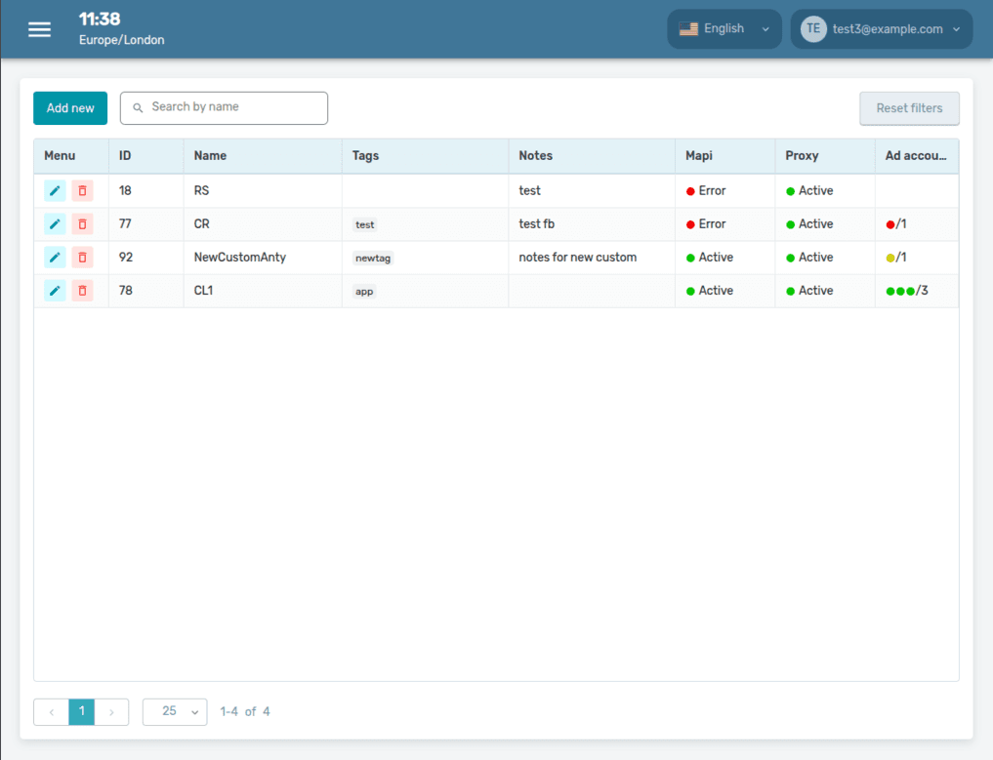Expand the test3@example.com account menu
The width and height of the screenshot is (993, 760).
click(881, 29)
